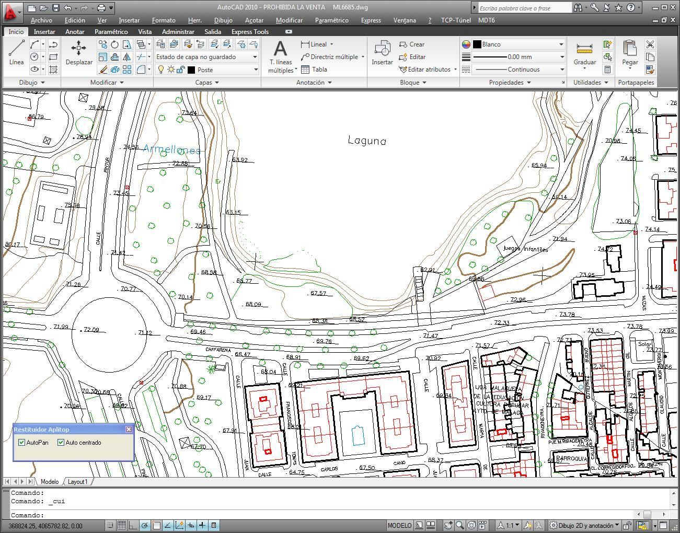
Task: Insert a Tabla annotation
Action: pyautogui.click(x=314, y=69)
